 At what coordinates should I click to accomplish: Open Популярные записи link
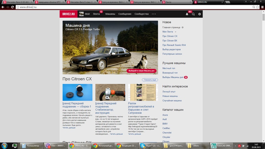coord(172,54)
